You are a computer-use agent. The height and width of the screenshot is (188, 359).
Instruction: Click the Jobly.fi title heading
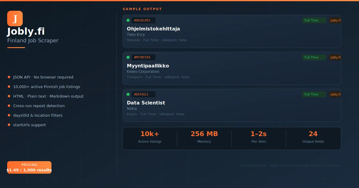26,32
